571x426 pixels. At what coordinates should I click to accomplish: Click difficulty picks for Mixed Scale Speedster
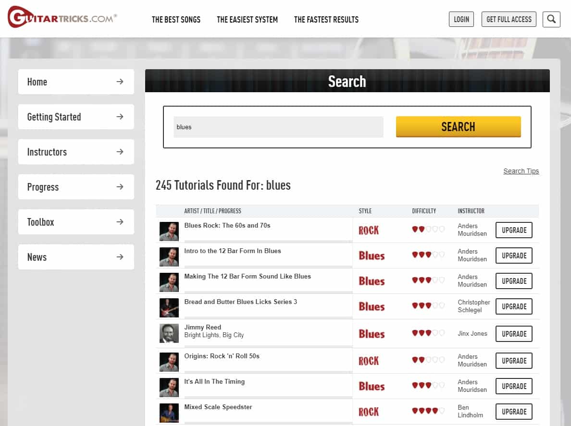pyautogui.click(x=428, y=411)
